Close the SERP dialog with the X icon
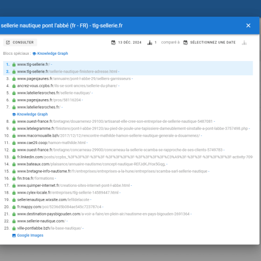 [248, 26]
